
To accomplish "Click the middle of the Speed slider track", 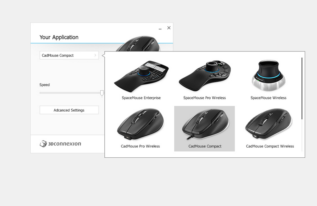I will click(x=70, y=93).
